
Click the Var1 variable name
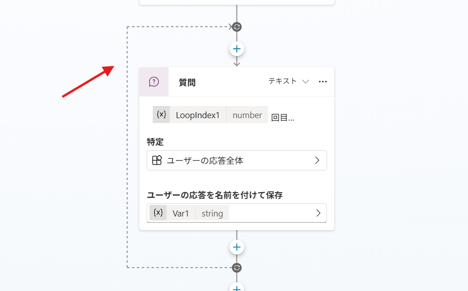tap(181, 213)
